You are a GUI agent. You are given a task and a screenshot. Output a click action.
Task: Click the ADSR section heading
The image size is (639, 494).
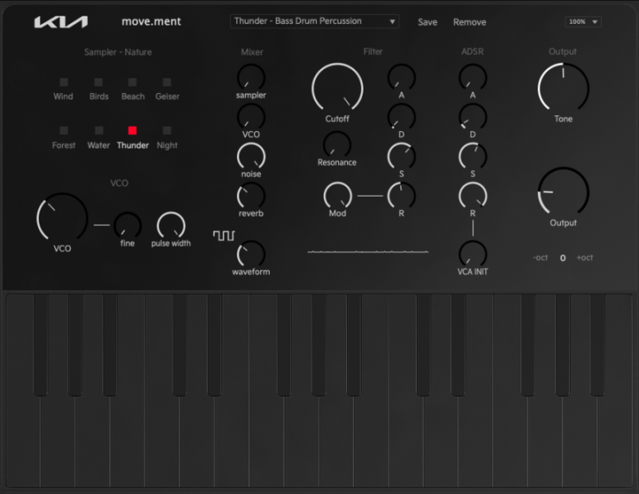(x=472, y=51)
